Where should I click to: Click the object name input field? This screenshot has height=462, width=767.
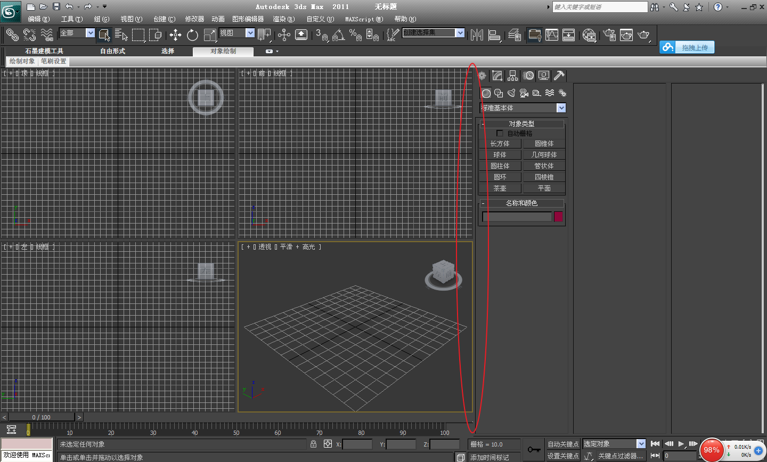point(517,217)
